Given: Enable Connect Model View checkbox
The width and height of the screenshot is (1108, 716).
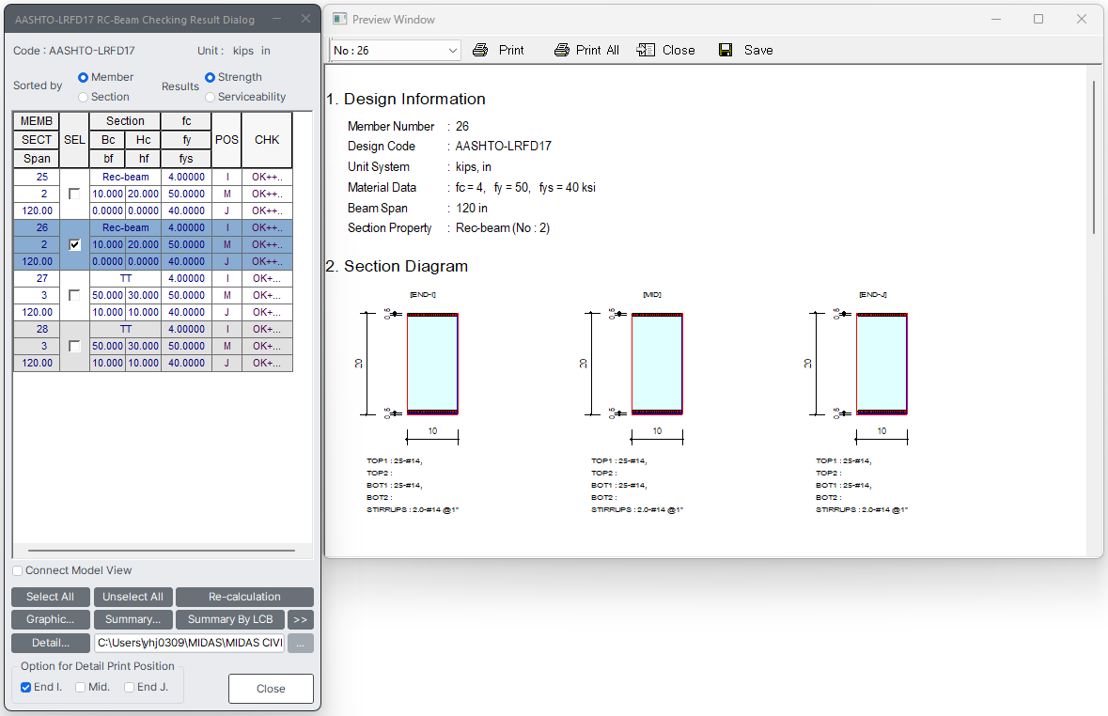Looking at the screenshot, I should [18, 571].
